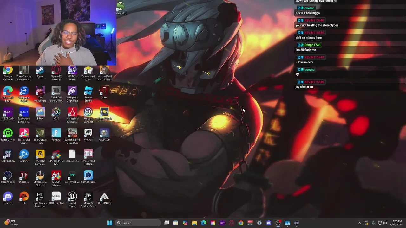Click the microphone tray icon
The width and height of the screenshot is (406, 228).
pos(373,223)
